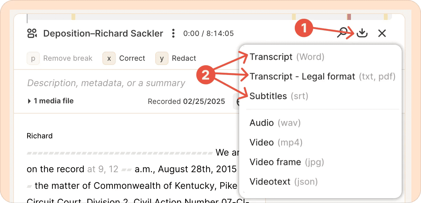Click the Recorded 02/25/2025 date
421x203 pixels.
pos(186,101)
